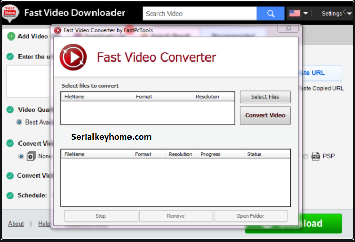Open the language dropdown arrow beside flag
The width and height of the screenshot is (355, 242).
pos(305,13)
